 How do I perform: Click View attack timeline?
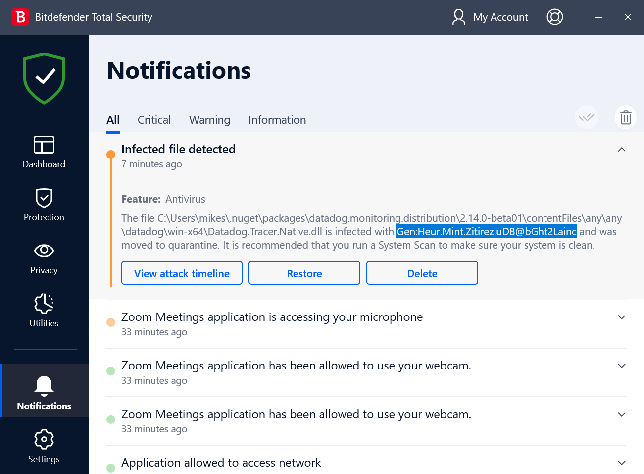(x=182, y=272)
